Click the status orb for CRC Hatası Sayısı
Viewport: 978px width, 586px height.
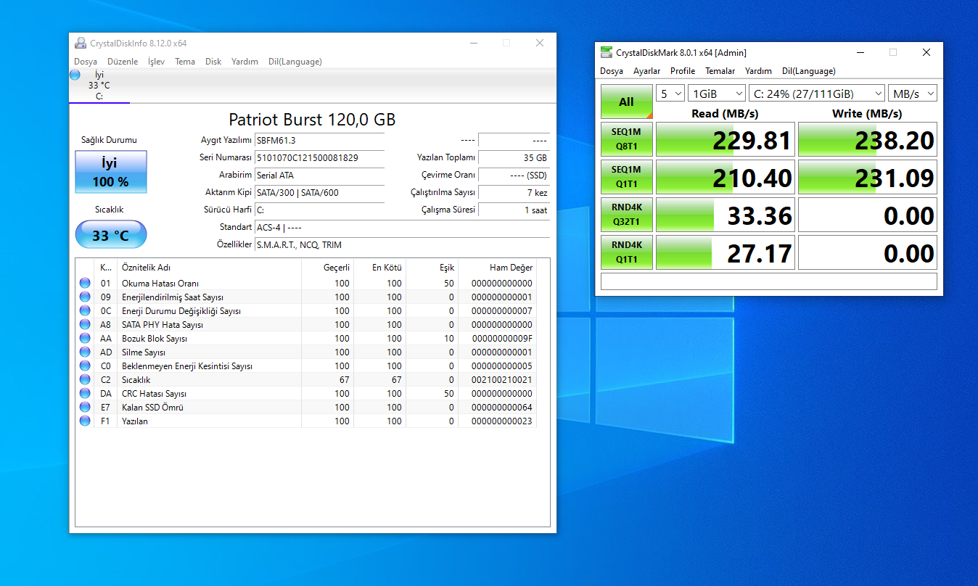(x=85, y=394)
